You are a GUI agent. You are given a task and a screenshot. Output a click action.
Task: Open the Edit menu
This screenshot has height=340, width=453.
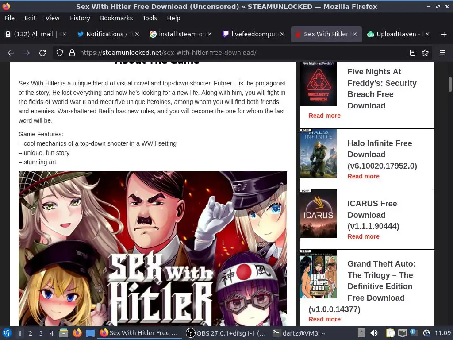click(30, 18)
